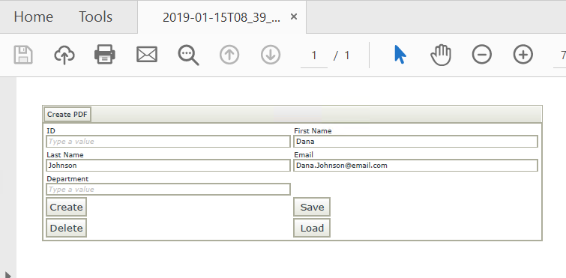
Task: Click the Load button
Action: pos(312,228)
